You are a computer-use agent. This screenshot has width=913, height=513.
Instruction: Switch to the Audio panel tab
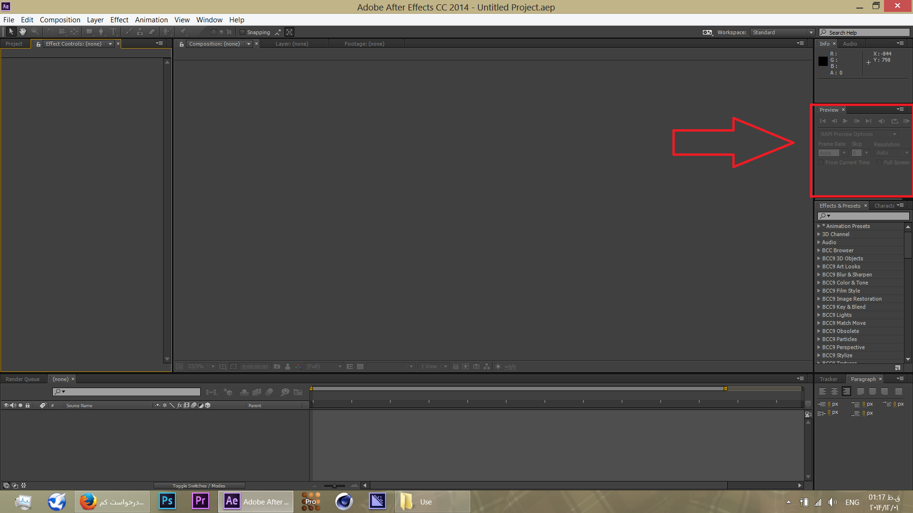pos(850,44)
